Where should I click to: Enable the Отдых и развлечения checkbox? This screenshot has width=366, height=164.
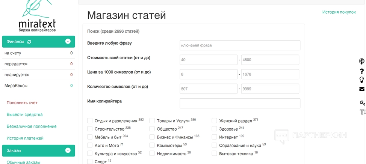pyautogui.click(x=90, y=121)
